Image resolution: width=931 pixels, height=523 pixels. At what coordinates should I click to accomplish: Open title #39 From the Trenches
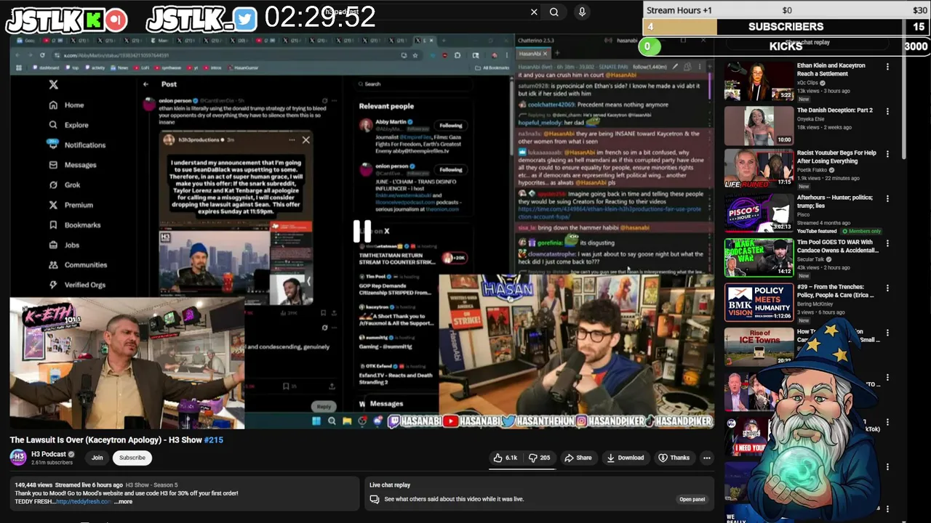[835, 290]
